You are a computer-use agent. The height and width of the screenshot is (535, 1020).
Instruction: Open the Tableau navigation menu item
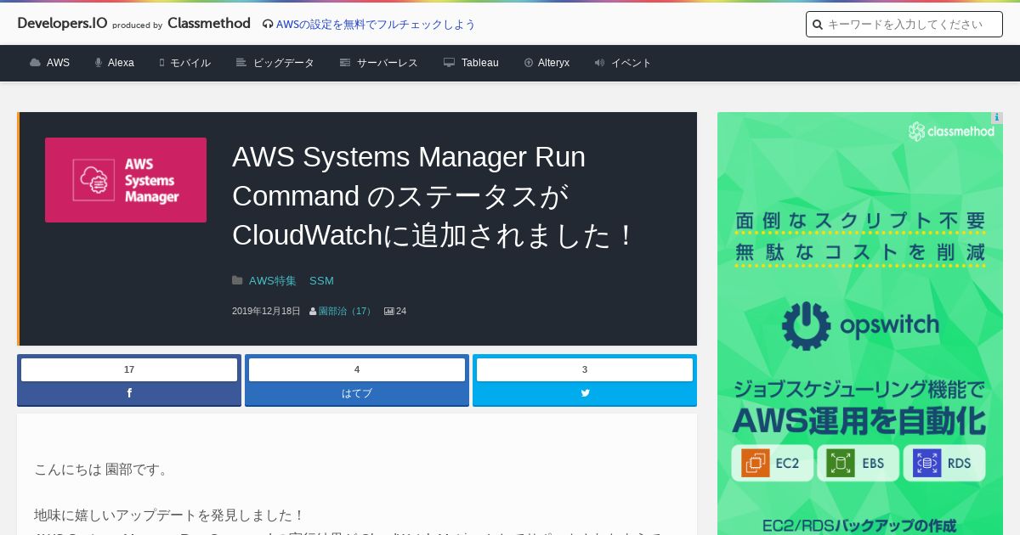coord(480,63)
